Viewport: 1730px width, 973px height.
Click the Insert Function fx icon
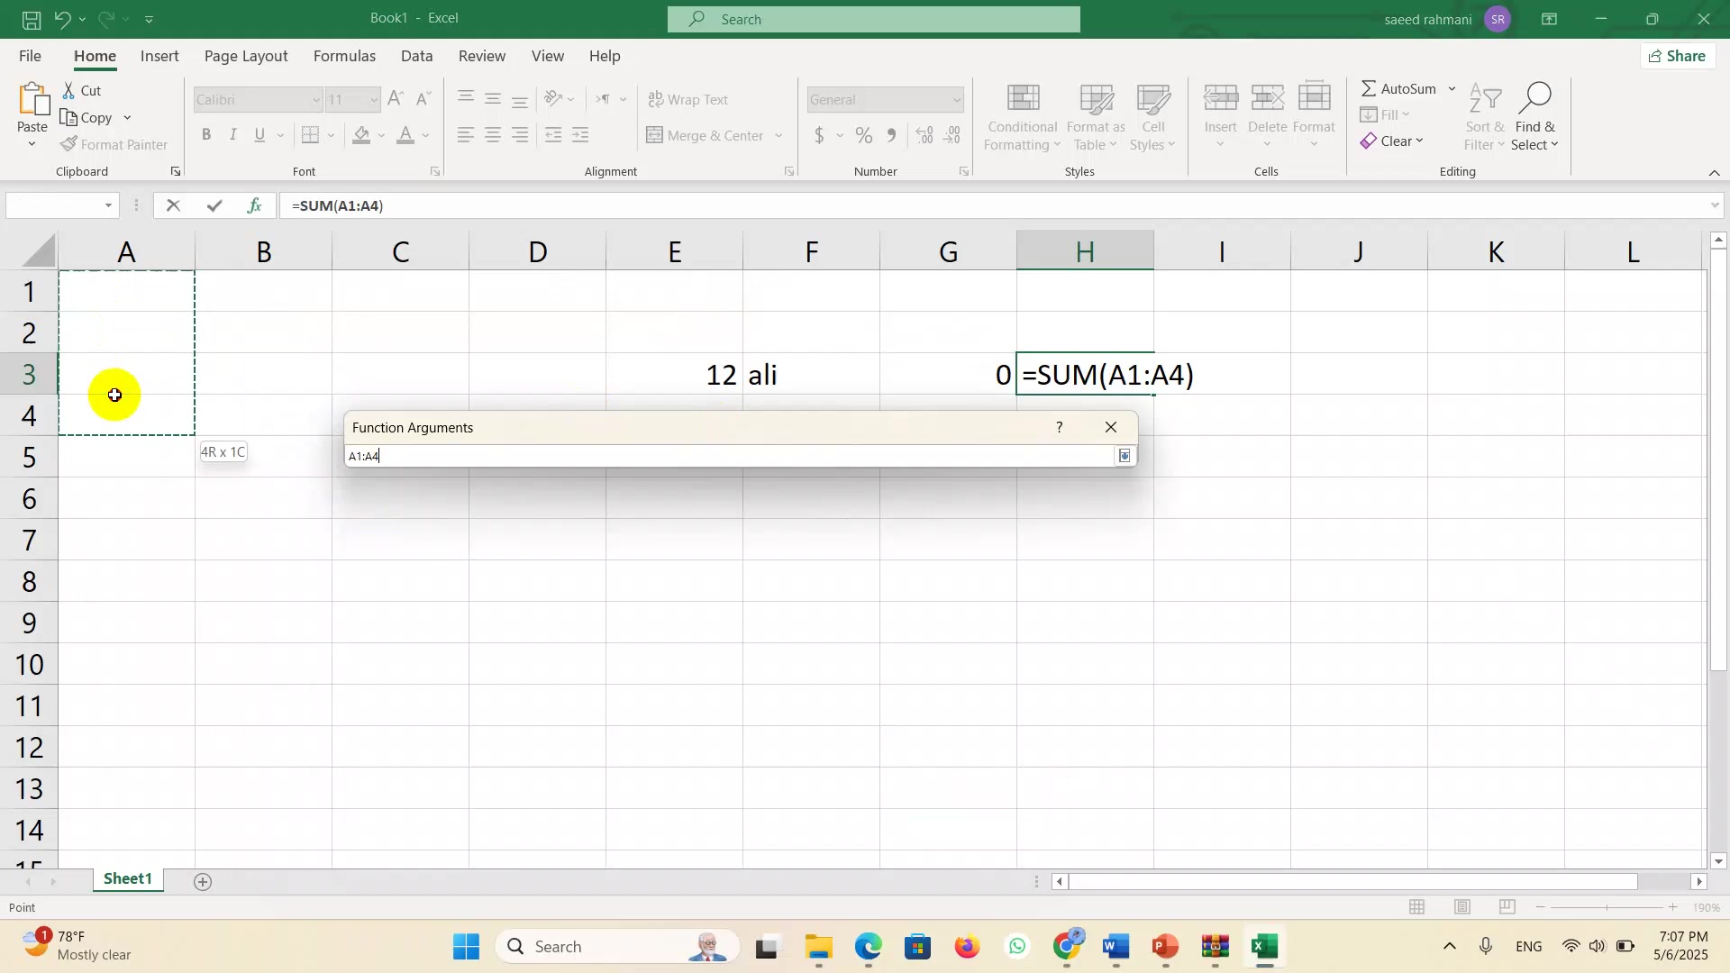pyautogui.click(x=255, y=206)
